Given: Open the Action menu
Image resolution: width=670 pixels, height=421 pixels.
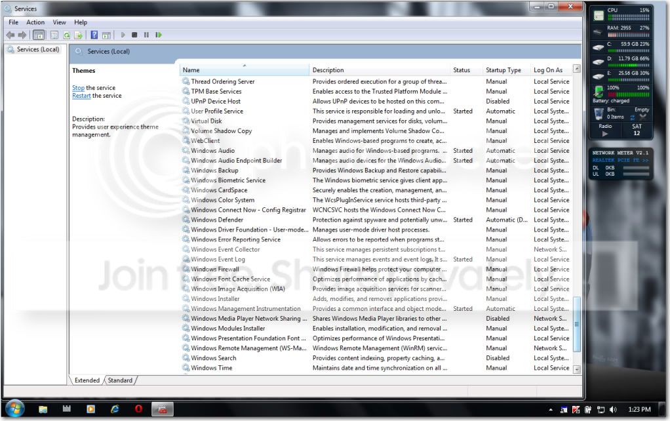Looking at the screenshot, I should (35, 22).
